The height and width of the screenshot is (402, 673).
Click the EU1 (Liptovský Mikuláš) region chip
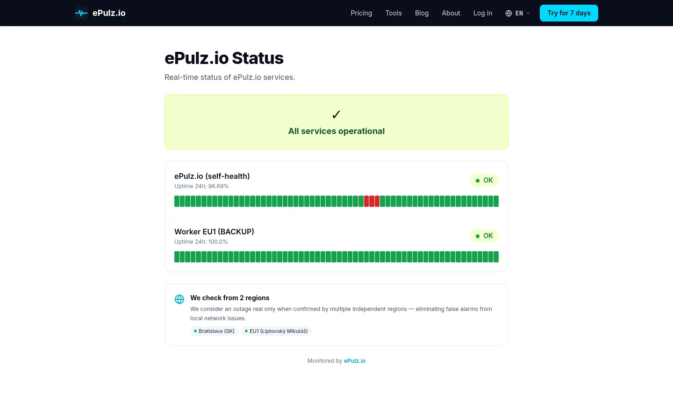pyautogui.click(x=276, y=331)
